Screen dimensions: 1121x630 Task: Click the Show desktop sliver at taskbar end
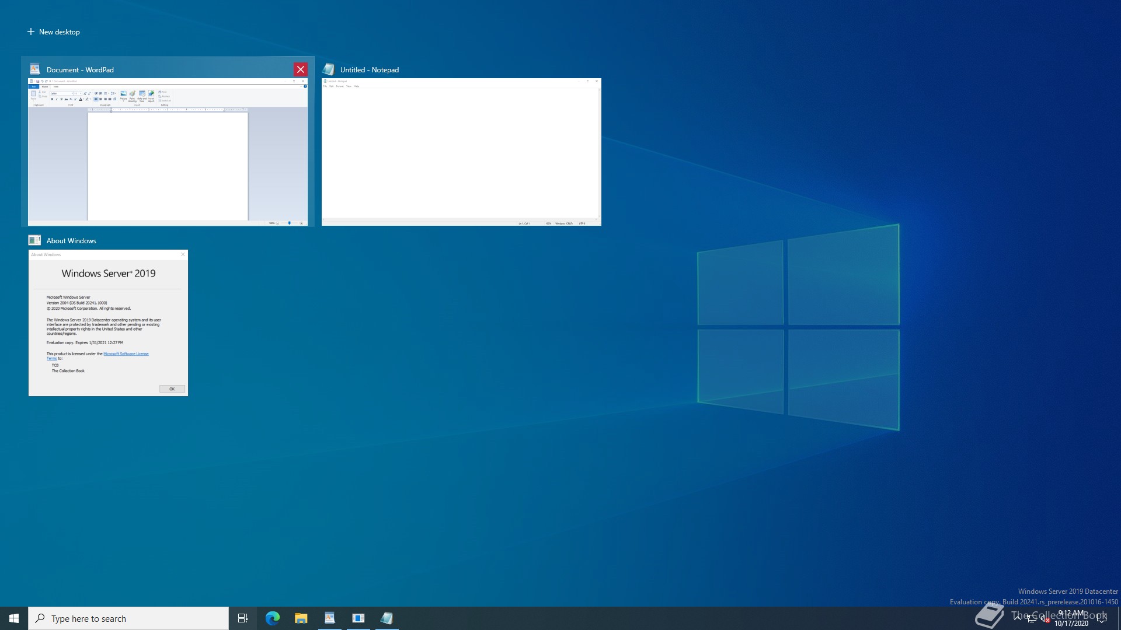click(1119, 618)
